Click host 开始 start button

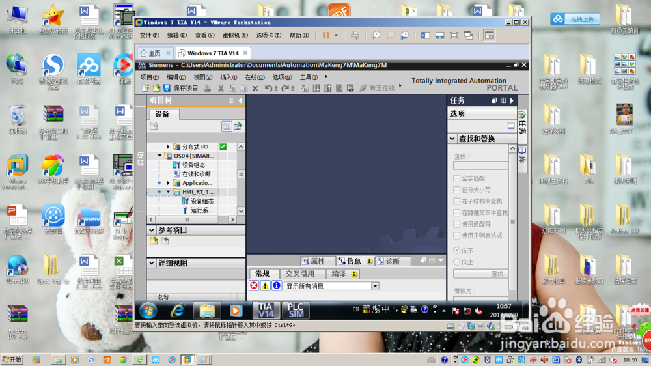pos(12,359)
